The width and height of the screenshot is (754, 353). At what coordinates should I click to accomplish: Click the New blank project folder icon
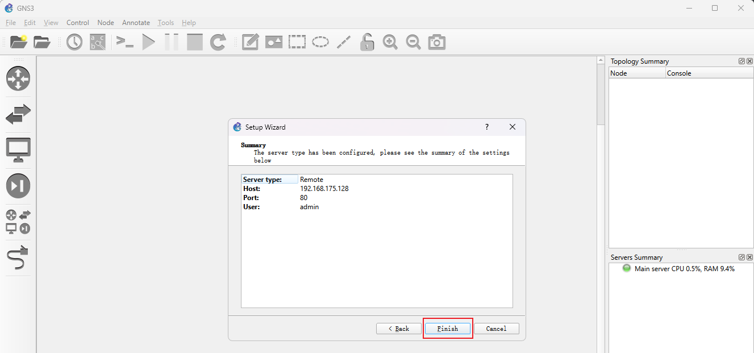point(19,42)
